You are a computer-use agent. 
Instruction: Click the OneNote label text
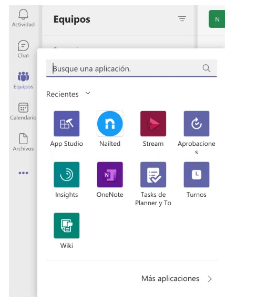(x=110, y=195)
